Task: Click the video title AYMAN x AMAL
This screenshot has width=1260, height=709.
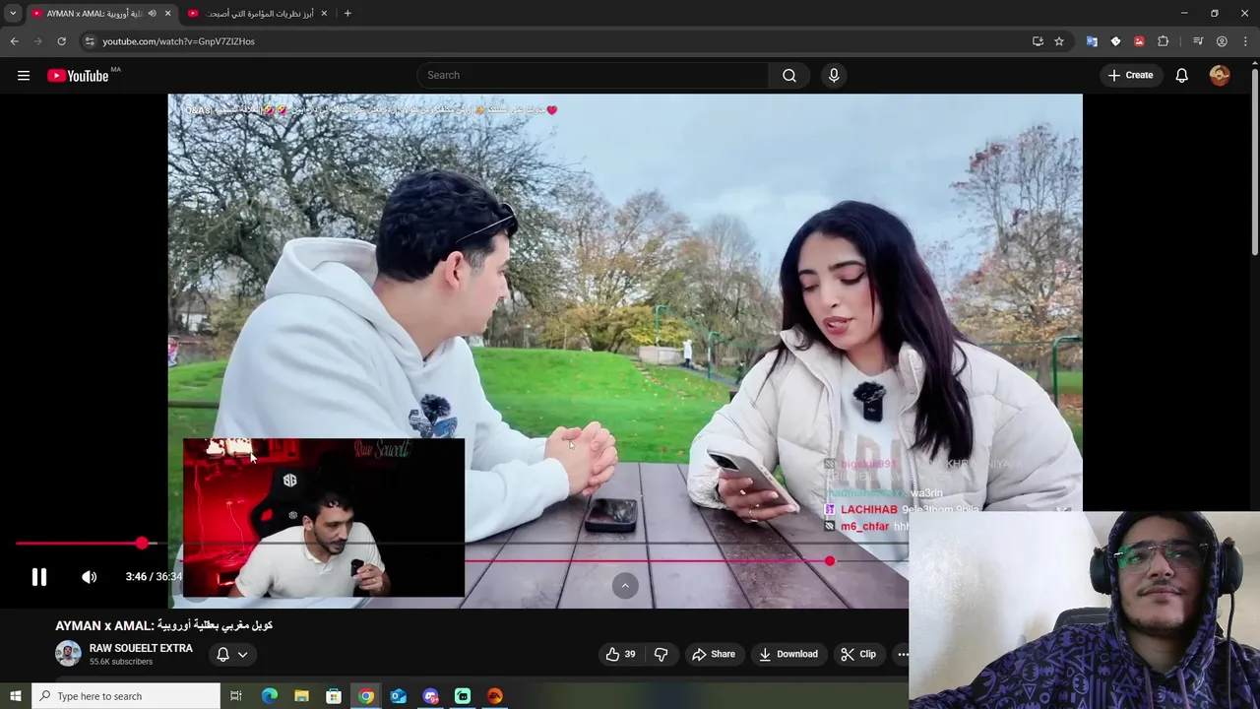Action: coord(163,625)
